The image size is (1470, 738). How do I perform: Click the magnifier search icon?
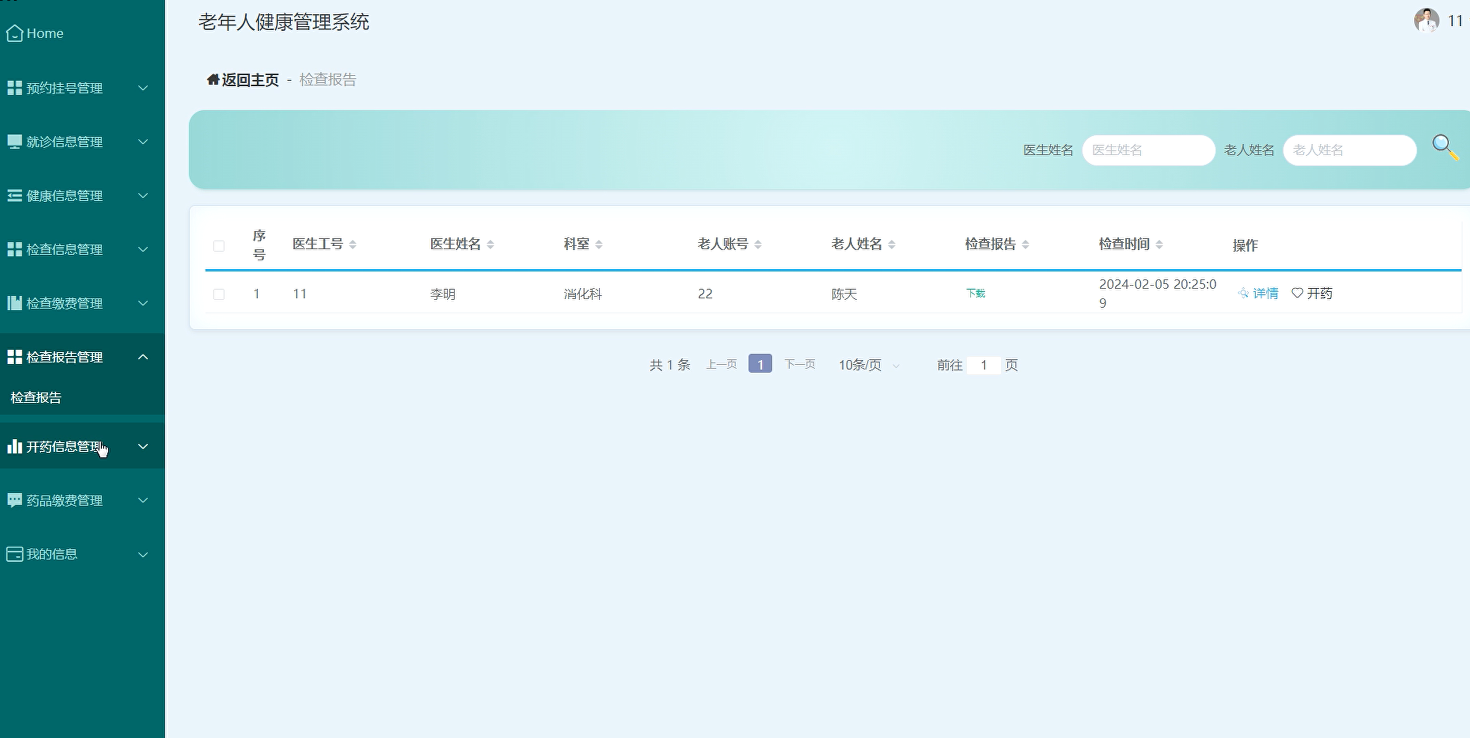coord(1445,148)
